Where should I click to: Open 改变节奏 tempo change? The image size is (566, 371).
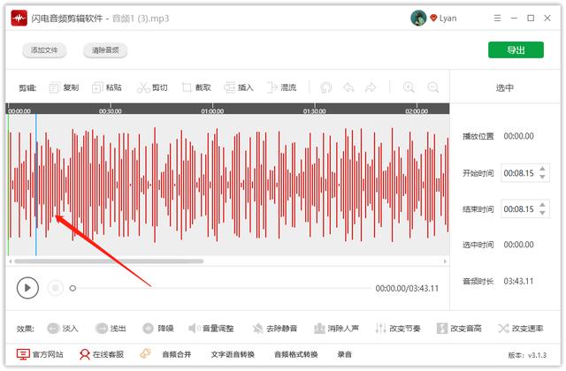pyautogui.click(x=397, y=329)
